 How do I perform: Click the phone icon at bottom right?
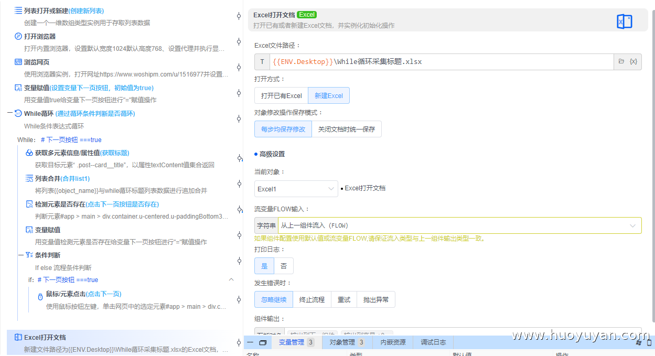click(649, 342)
